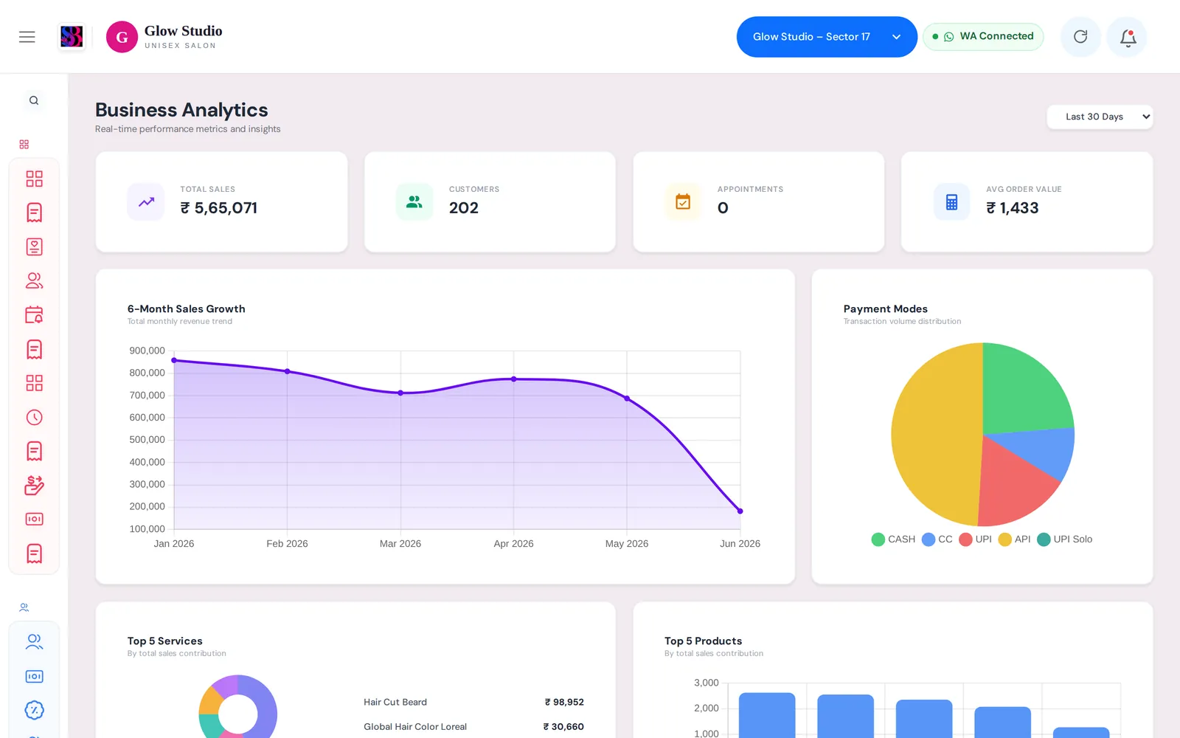Open the red customers sidebar icon
The image size is (1180, 738).
click(34, 280)
